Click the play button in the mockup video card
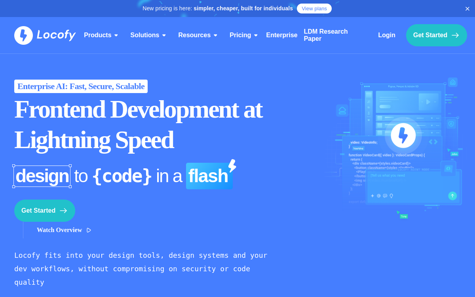This screenshot has height=297, width=475. coord(428,102)
